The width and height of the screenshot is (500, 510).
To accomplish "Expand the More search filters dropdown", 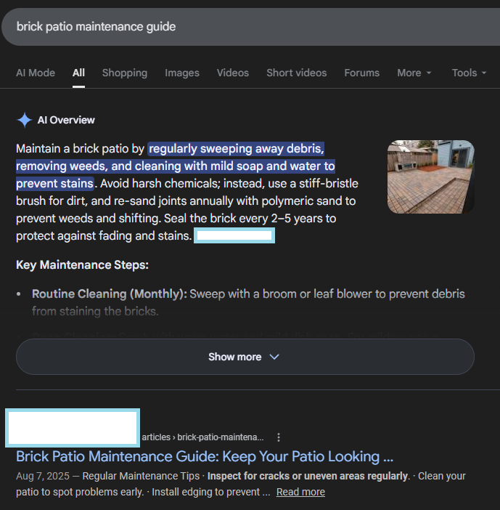I will [x=414, y=73].
